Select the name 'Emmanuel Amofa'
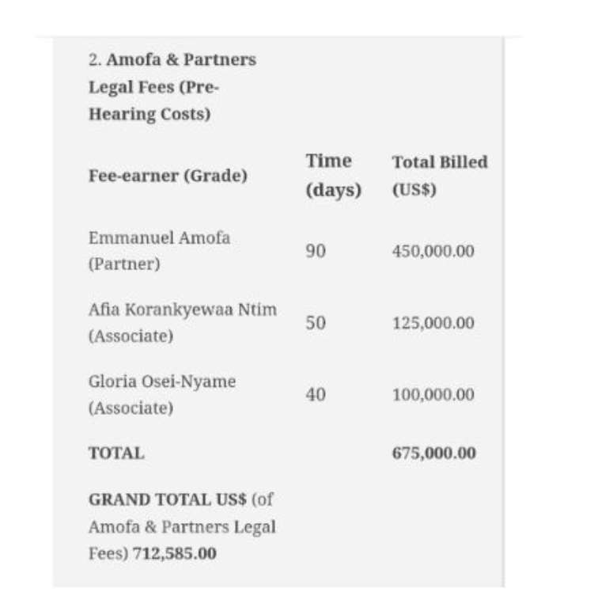This screenshot has height=611, width=609. pos(159,237)
